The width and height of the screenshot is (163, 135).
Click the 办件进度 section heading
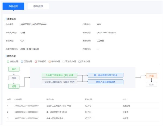coord(11,56)
